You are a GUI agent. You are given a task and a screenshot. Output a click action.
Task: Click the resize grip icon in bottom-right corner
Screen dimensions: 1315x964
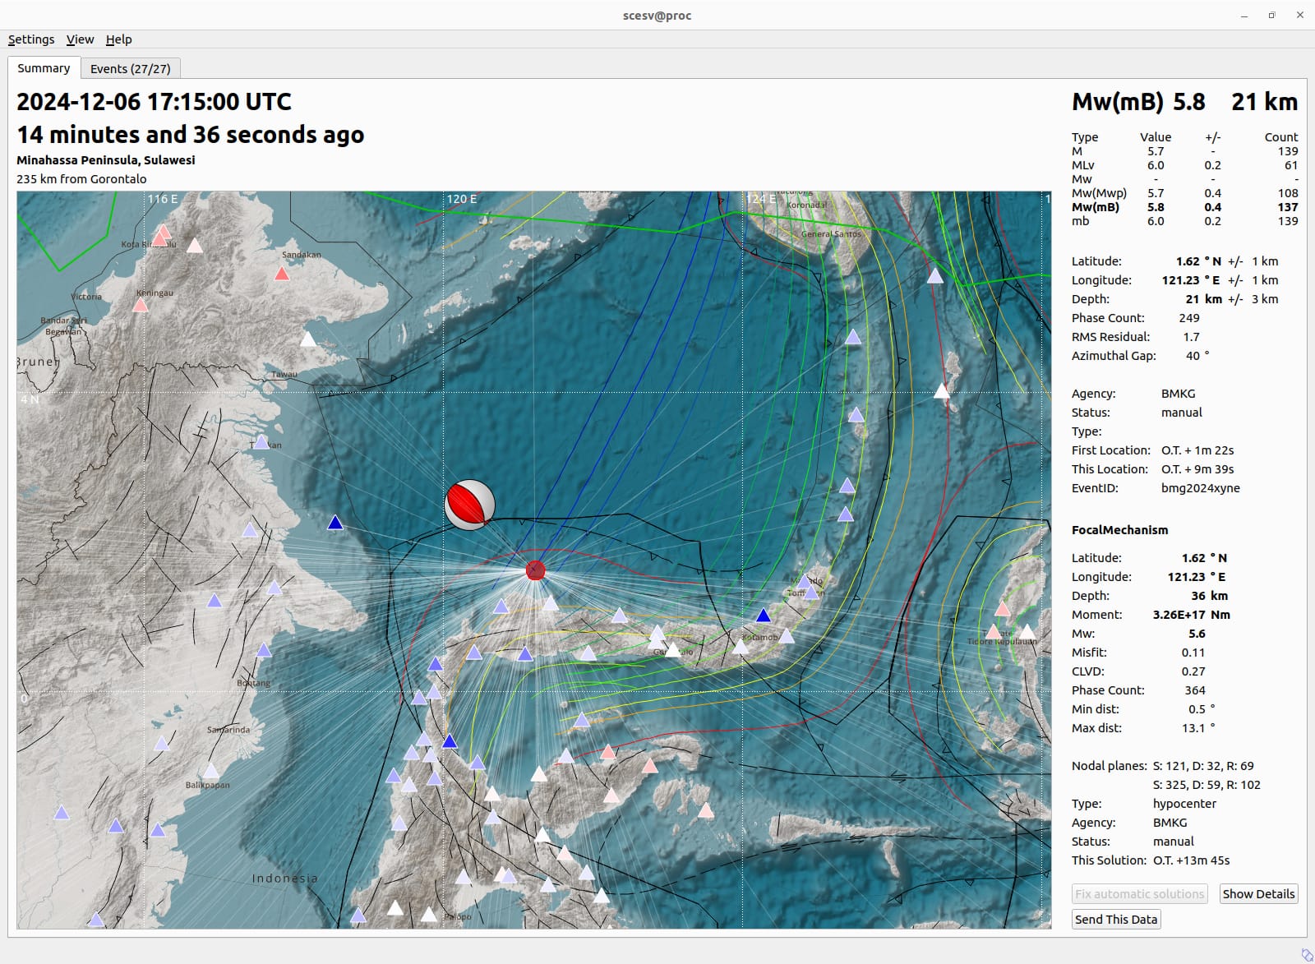coord(1306,955)
